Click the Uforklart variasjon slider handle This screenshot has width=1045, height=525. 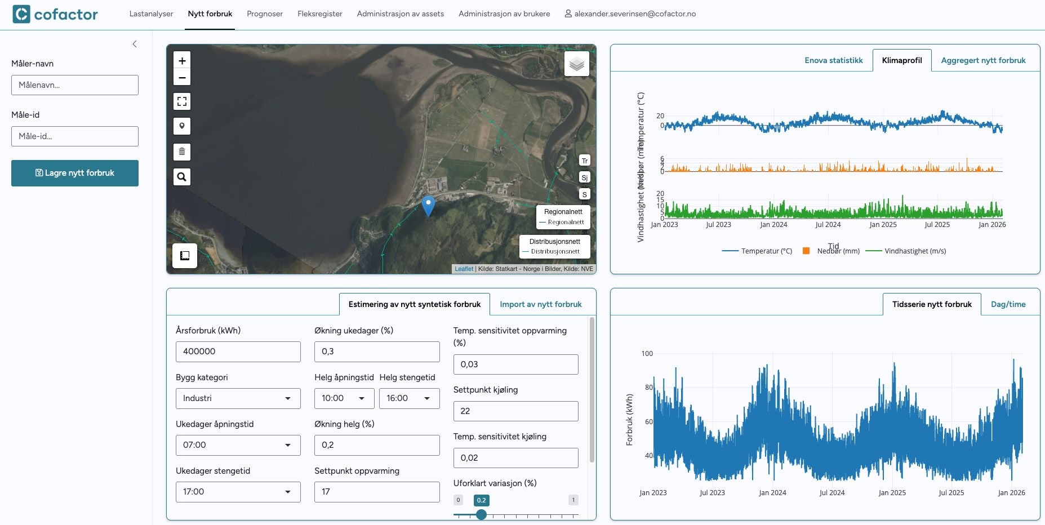[481, 514]
